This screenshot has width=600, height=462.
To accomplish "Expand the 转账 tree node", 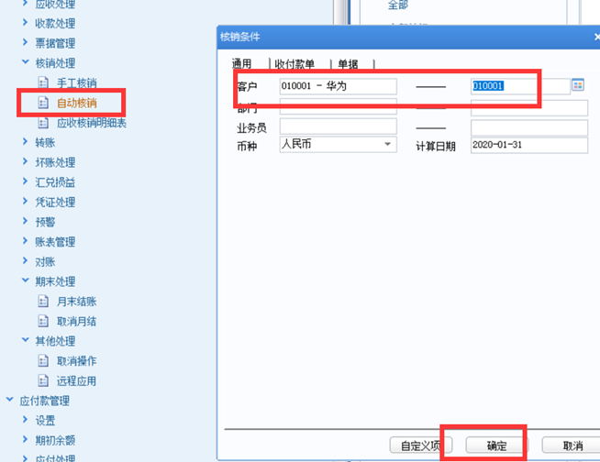I will (x=26, y=142).
